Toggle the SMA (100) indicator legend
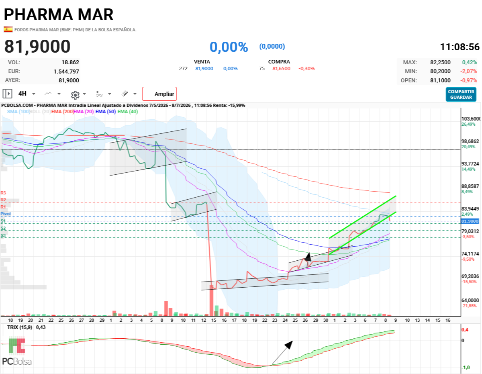 click(18, 112)
